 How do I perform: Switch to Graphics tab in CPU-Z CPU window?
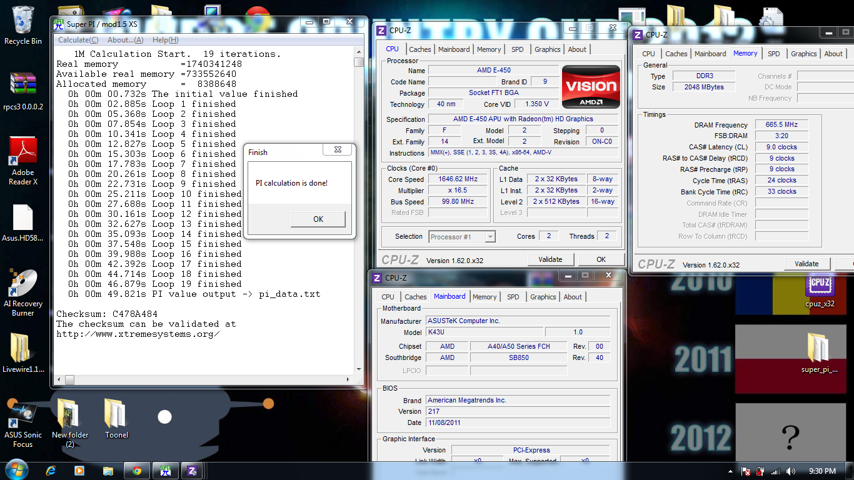pos(547,49)
